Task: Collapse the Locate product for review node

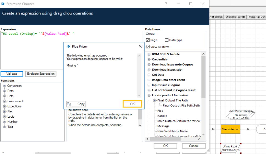Action: pyautogui.click(x=149, y=95)
